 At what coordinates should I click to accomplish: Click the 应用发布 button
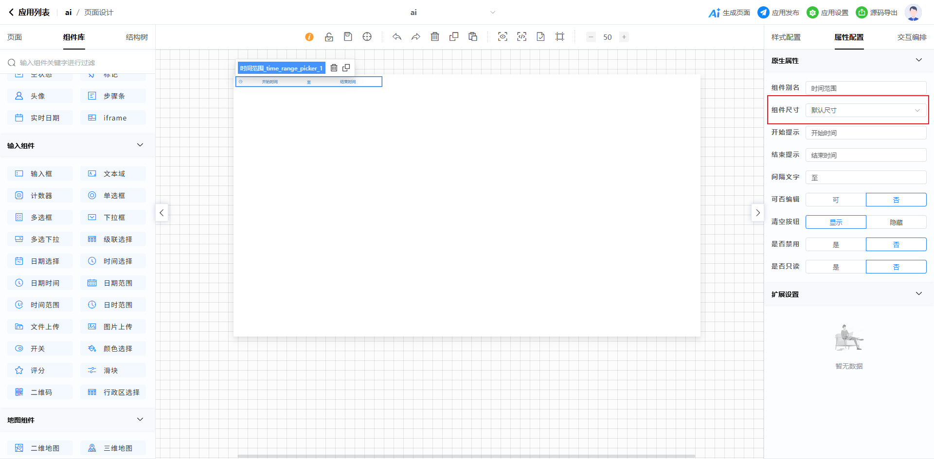point(778,13)
